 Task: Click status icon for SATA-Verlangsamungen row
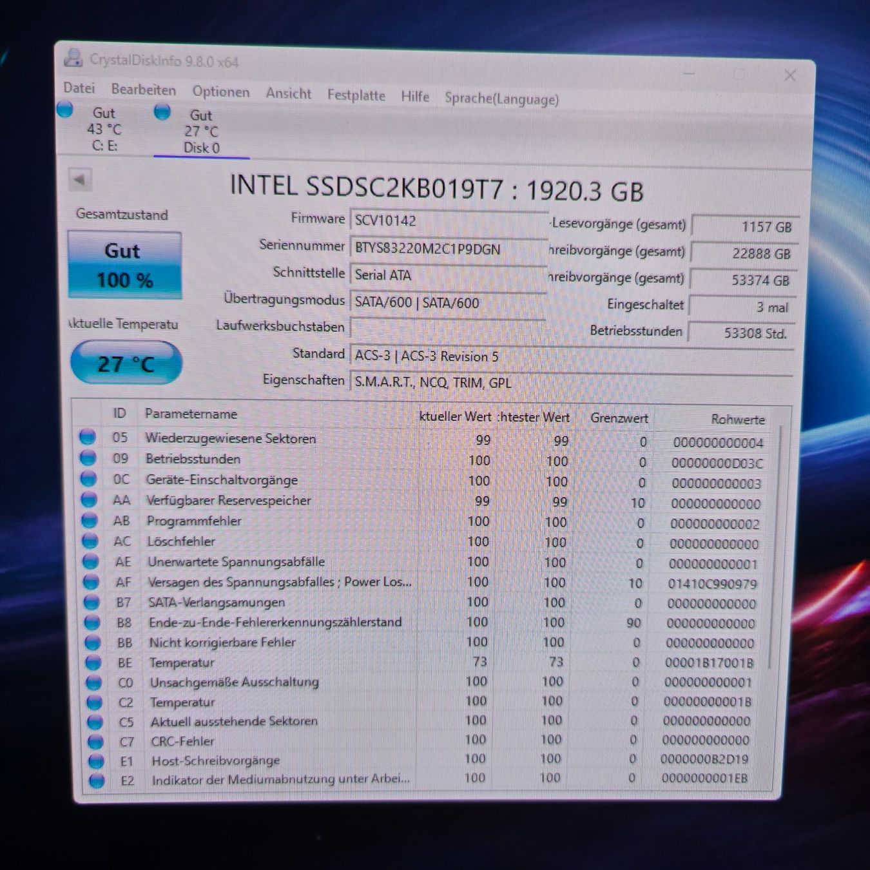[x=92, y=602]
